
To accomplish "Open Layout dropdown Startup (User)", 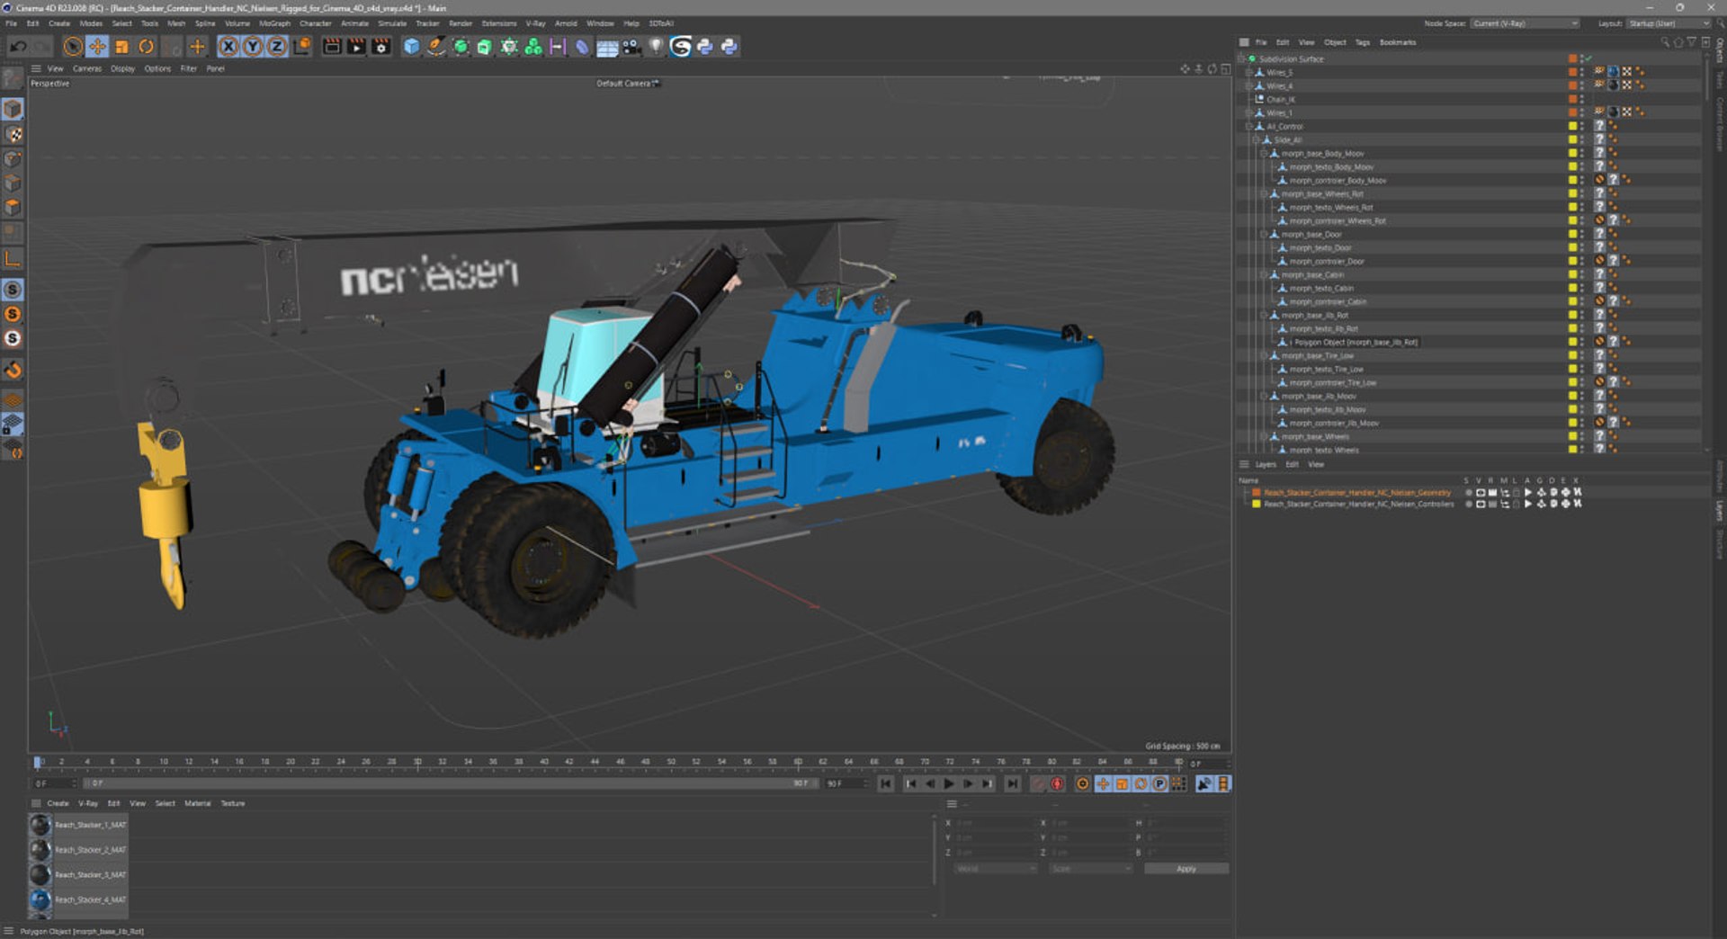I will (1669, 23).
